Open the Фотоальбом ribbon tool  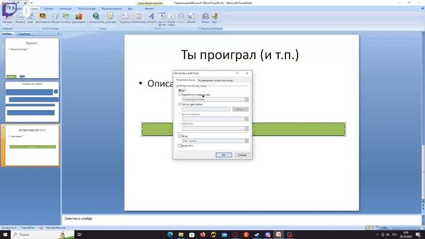pos(42,18)
